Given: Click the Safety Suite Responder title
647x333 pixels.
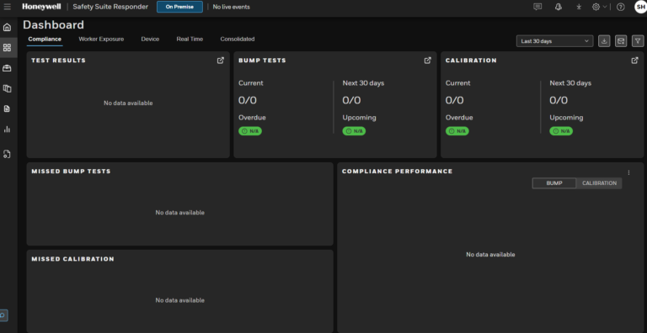Looking at the screenshot, I should tap(110, 7).
